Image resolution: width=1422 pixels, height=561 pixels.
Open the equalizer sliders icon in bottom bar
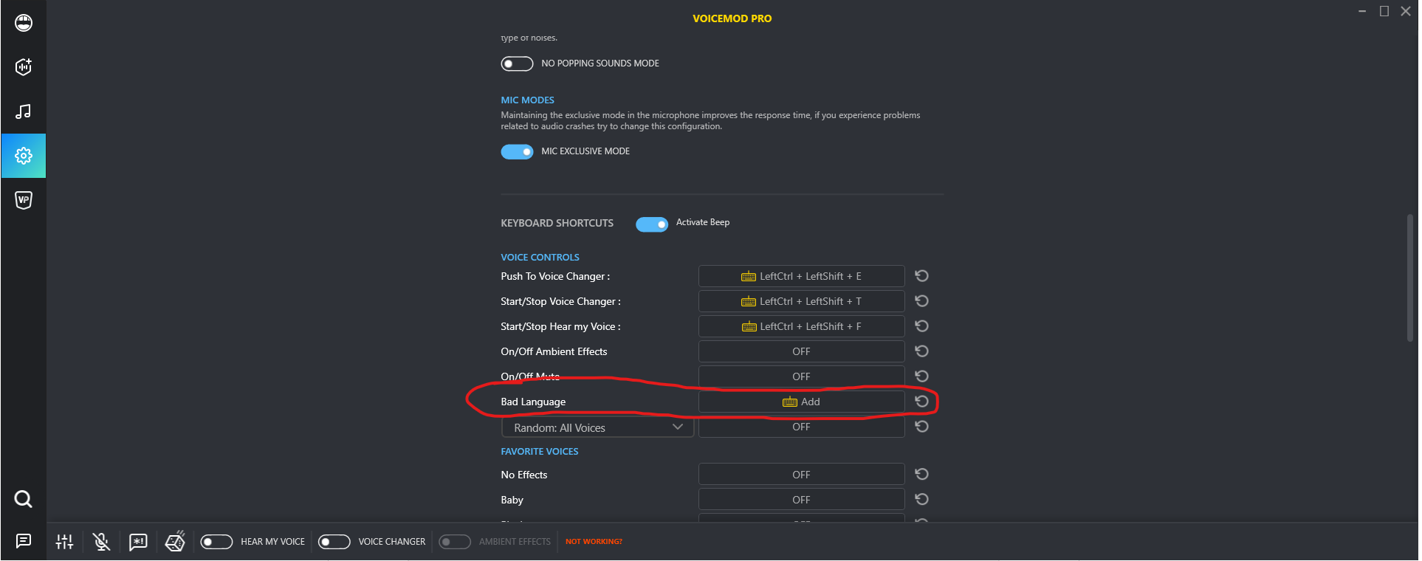[x=65, y=542]
